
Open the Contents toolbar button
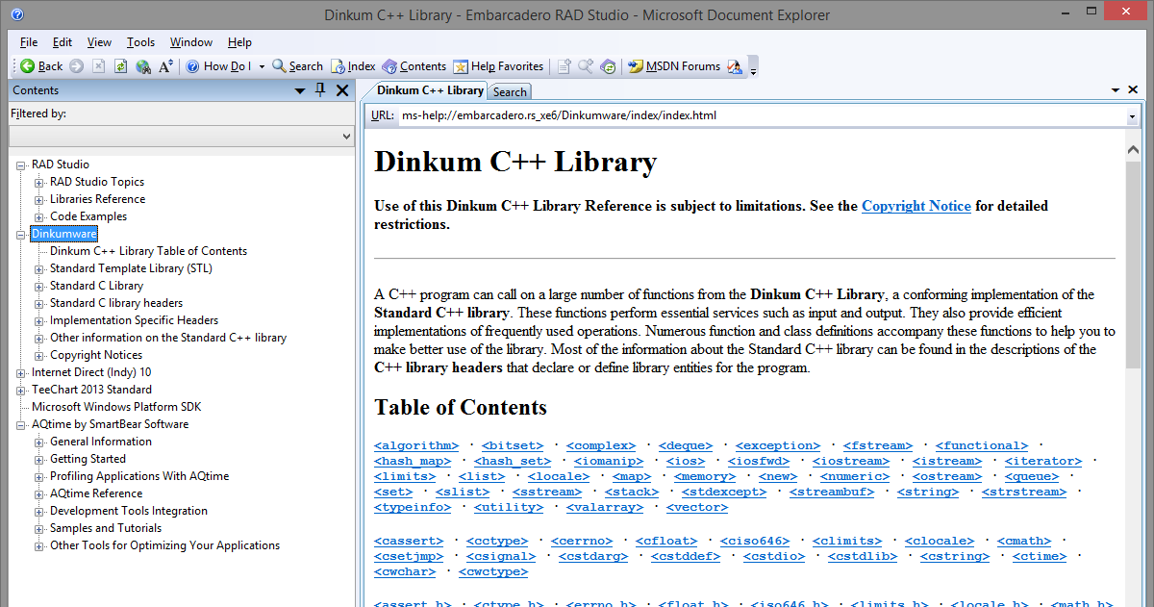coord(414,66)
